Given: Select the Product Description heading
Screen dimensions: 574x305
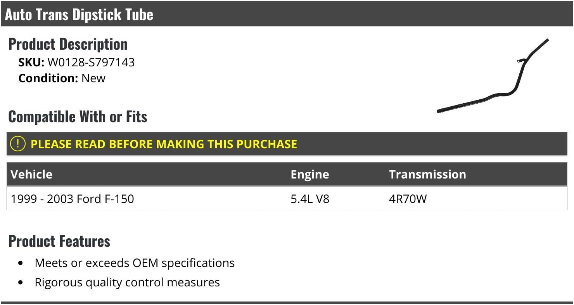Looking at the screenshot, I should click(68, 44).
